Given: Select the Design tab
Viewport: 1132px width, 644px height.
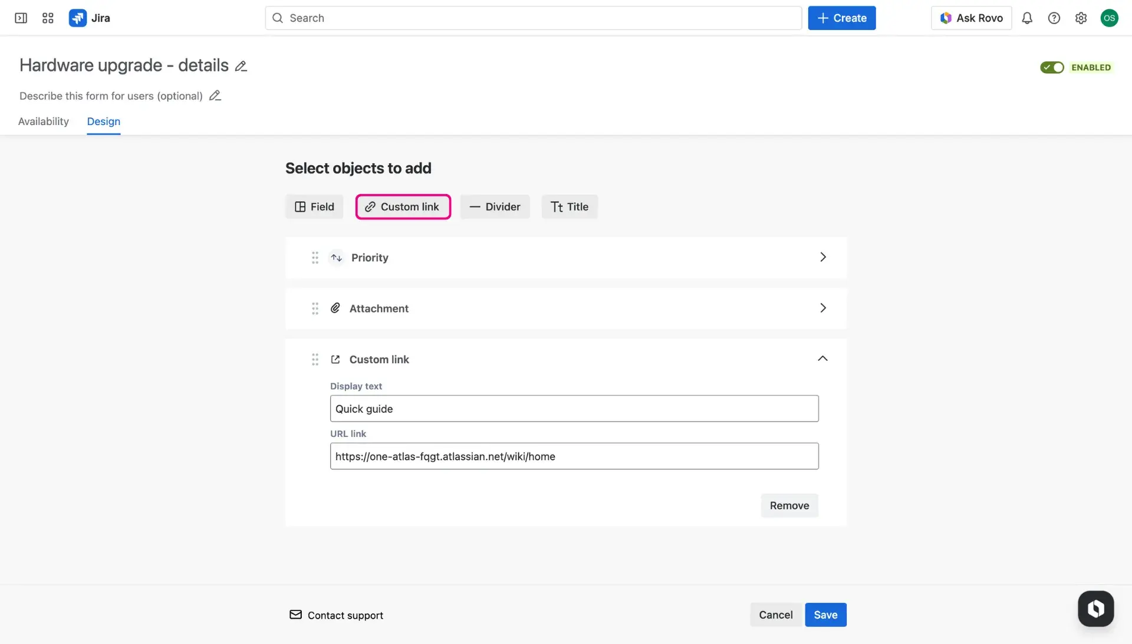Looking at the screenshot, I should pyautogui.click(x=103, y=121).
